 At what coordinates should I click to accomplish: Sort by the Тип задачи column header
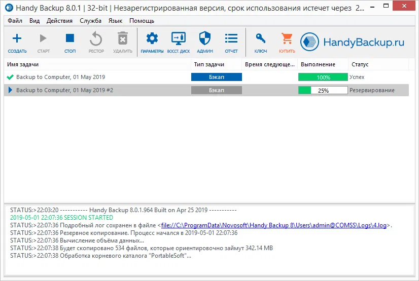[x=216, y=64]
